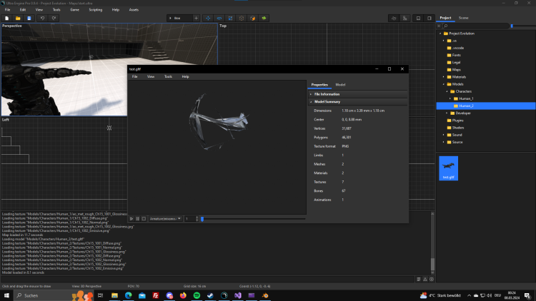This screenshot has width=536, height=301.
Task: Switch to the Scene tab
Action: tap(464, 17)
